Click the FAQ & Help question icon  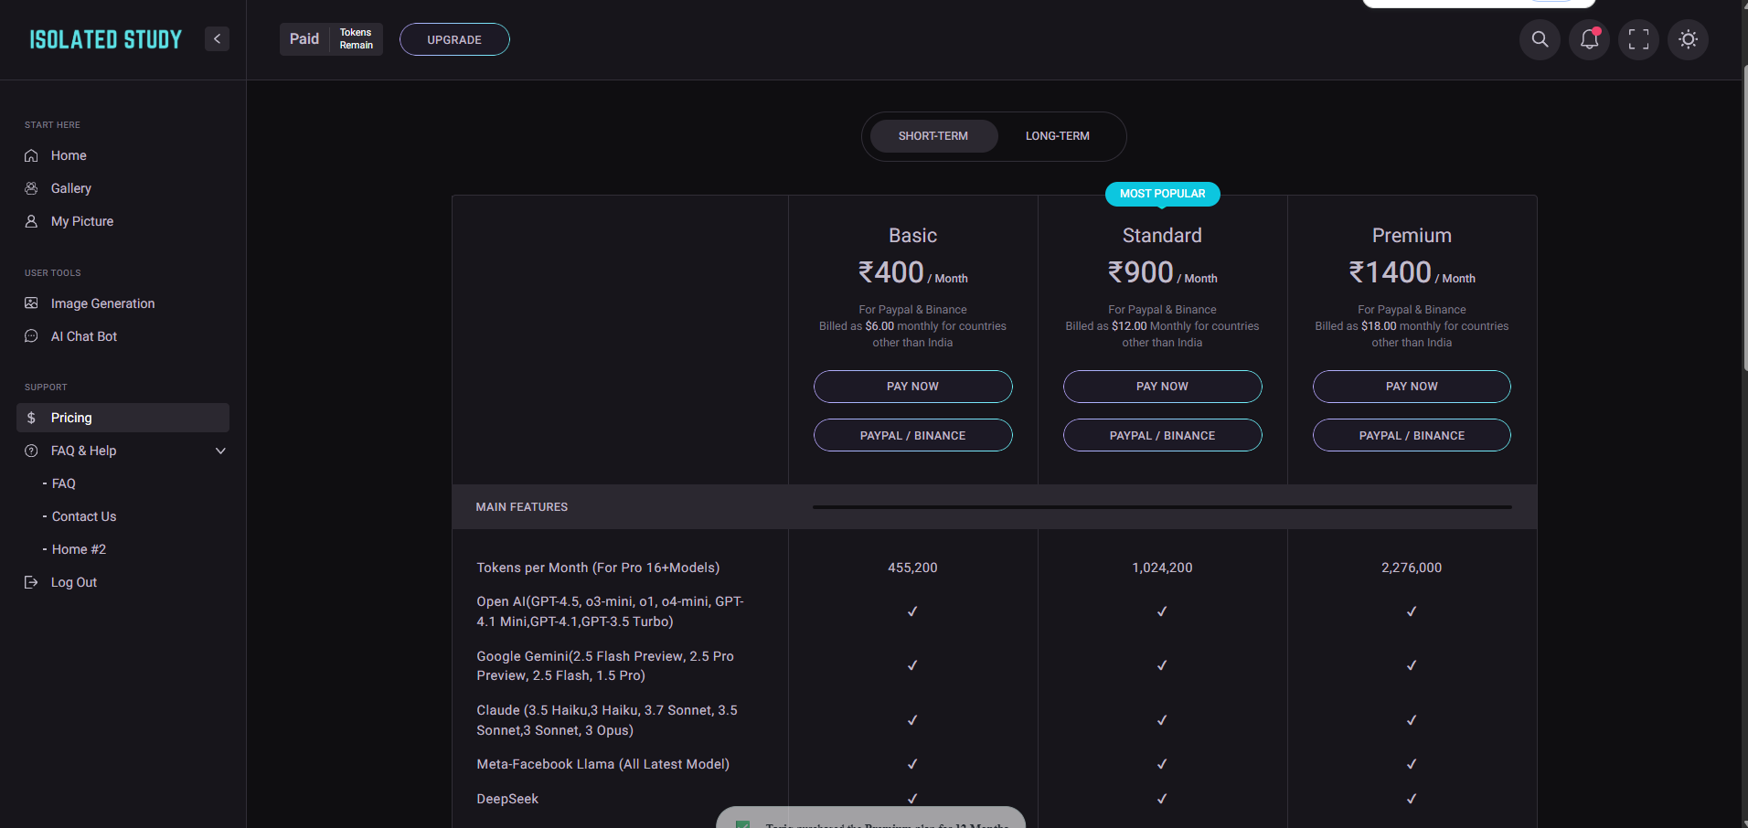coord(31,451)
